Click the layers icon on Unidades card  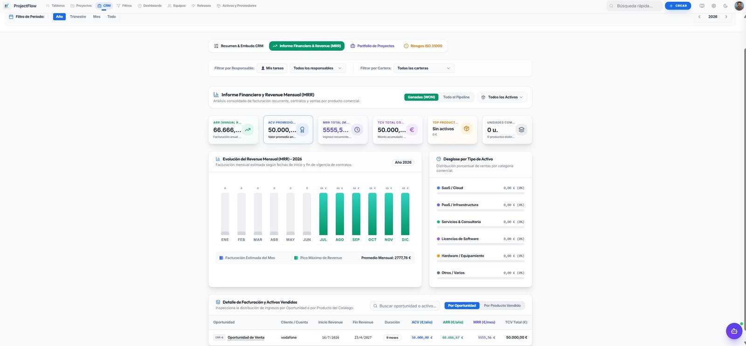pyautogui.click(x=521, y=130)
